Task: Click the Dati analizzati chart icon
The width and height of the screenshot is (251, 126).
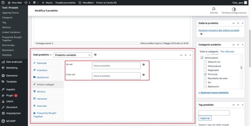Action: pyautogui.click(x=3, y=62)
